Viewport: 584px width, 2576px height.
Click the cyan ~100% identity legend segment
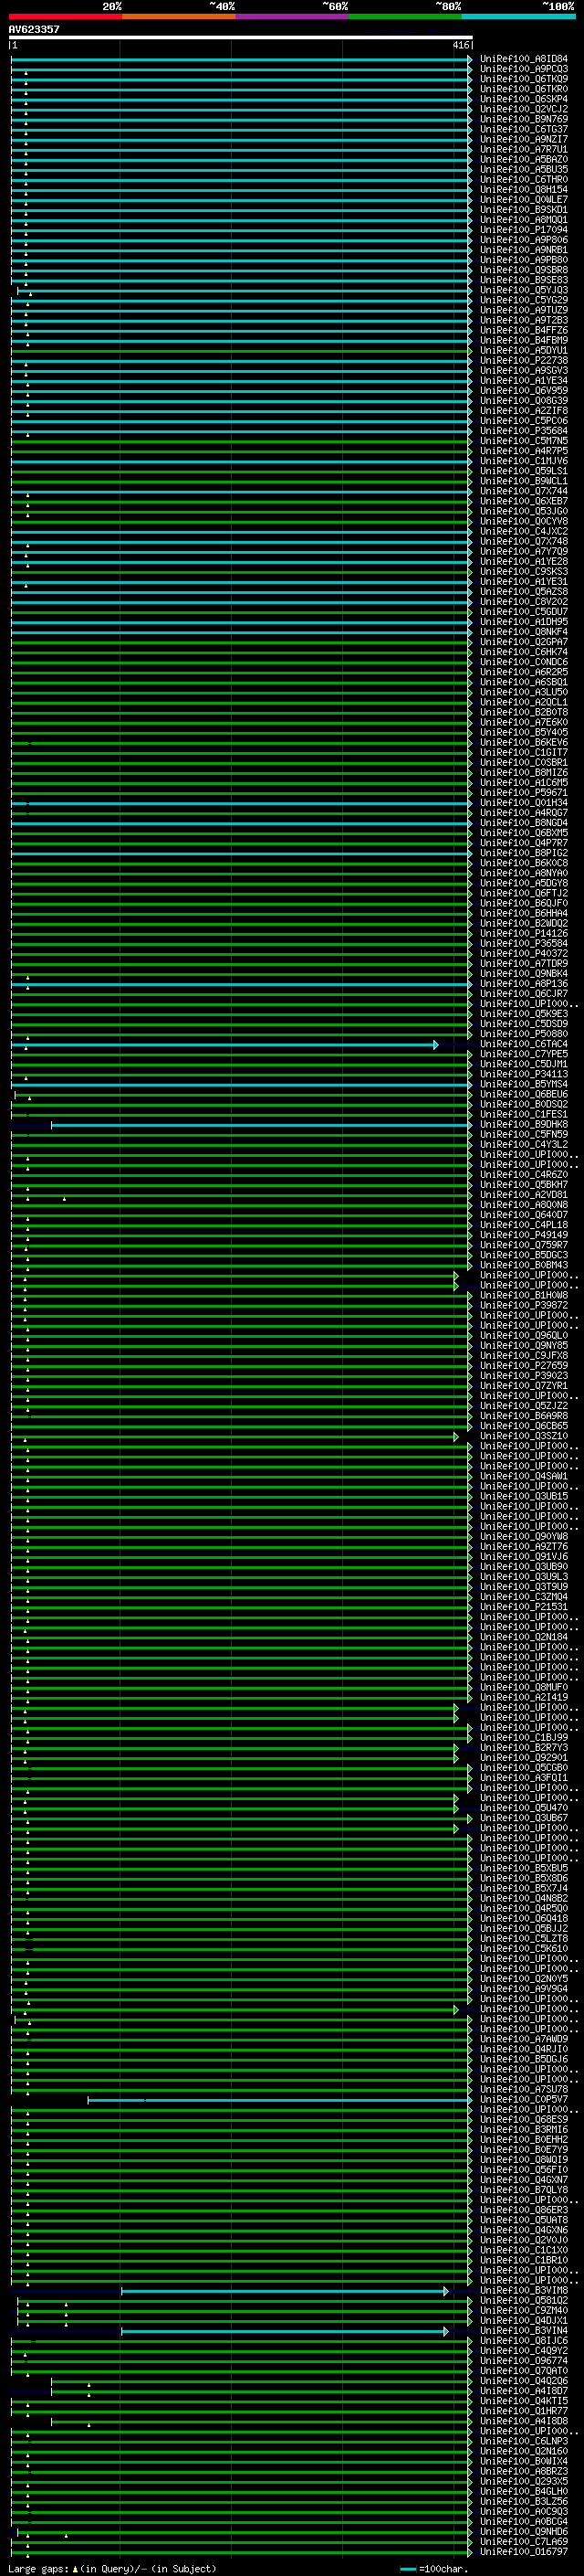(x=519, y=16)
